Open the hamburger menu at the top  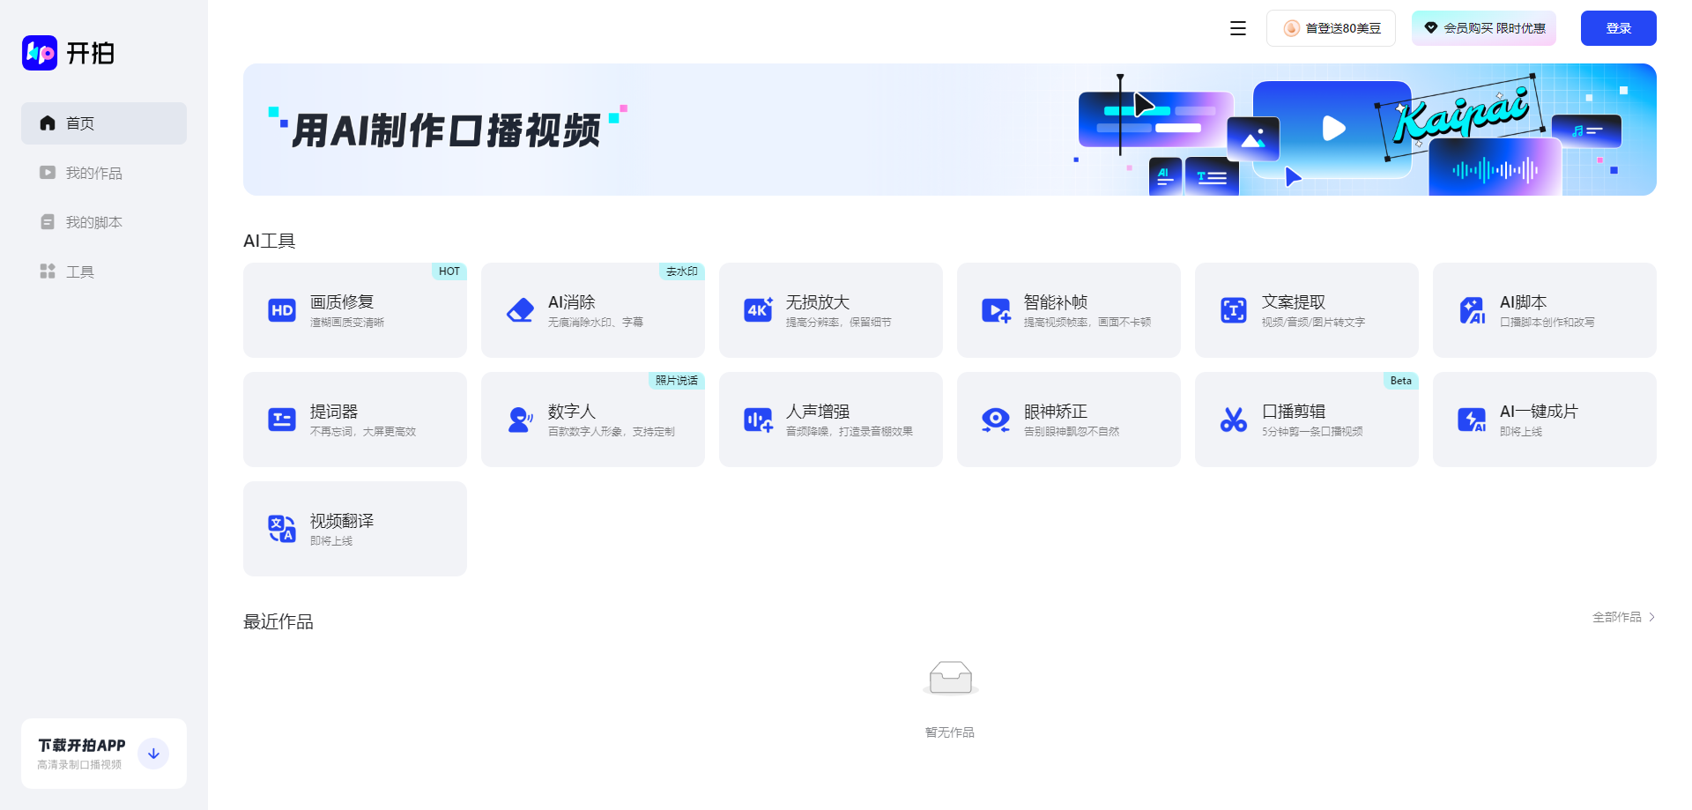pyautogui.click(x=1237, y=27)
